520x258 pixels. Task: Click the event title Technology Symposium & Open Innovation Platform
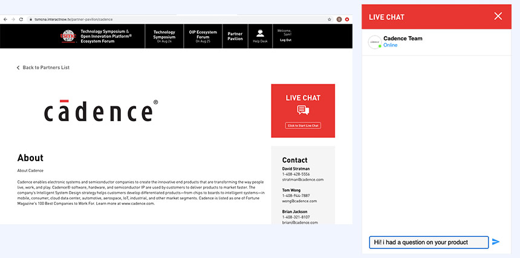(x=106, y=36)
